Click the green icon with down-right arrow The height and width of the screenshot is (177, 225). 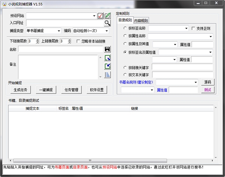click(108, 58)
